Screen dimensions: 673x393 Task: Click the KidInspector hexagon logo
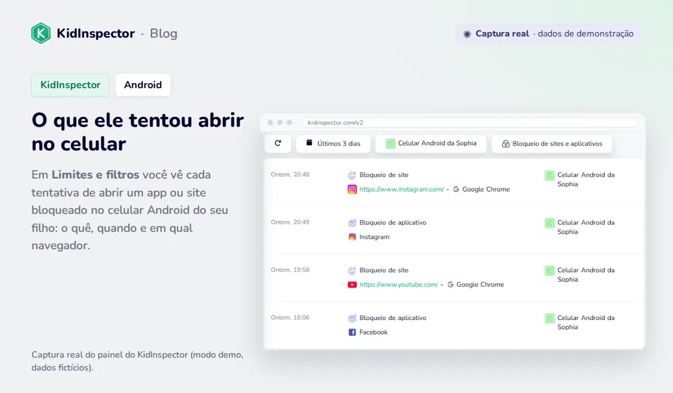(41, 33)
